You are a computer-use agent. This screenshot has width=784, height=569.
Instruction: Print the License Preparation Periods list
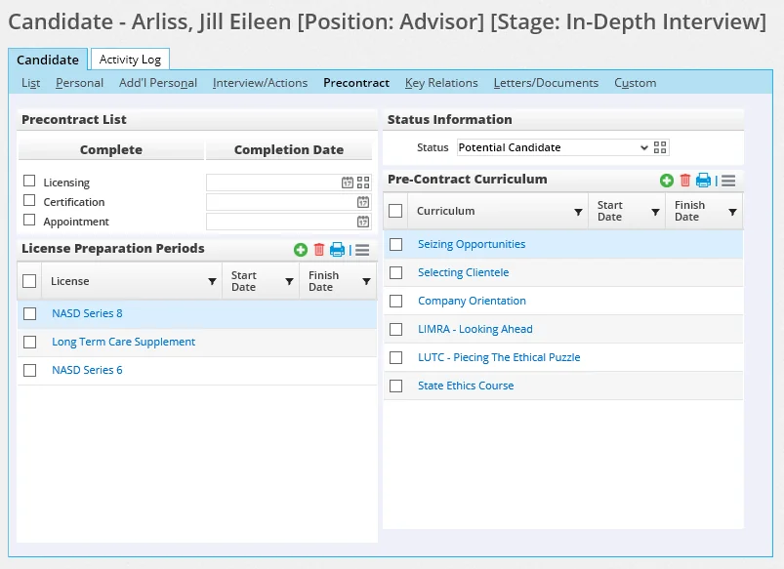[337, 250]
